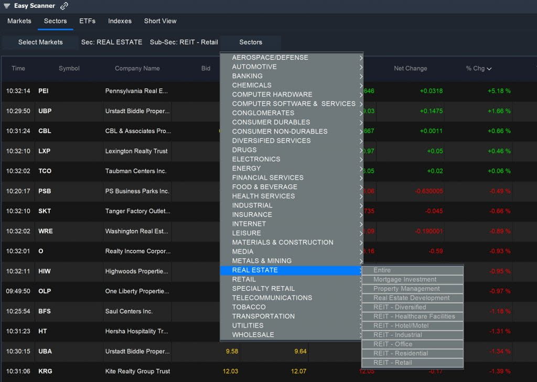Expand the BANKING sector submenu arrow

tap(361, 76)
